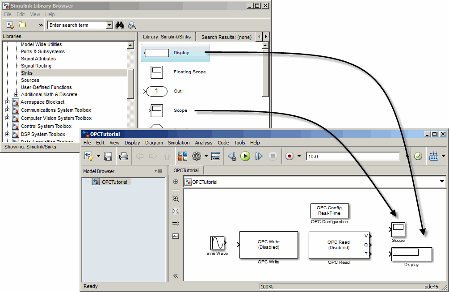Image resolution: width=449 pixels, height=292 pixels.
Task: Click Zoom icon in canvas palette
Action: pos(176,199)
